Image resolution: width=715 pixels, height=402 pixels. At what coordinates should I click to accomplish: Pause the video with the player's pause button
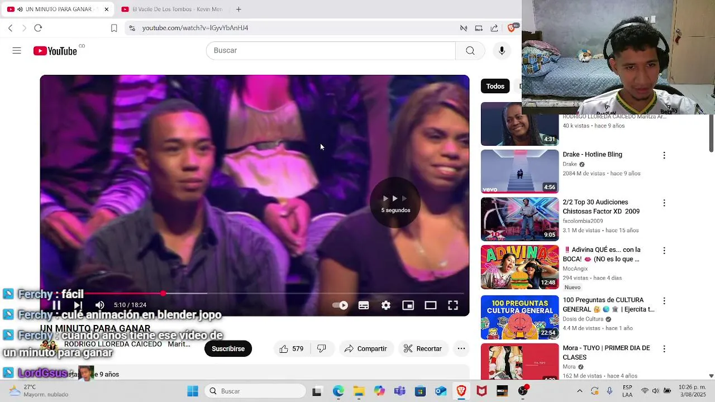click(x=56, y=305)
